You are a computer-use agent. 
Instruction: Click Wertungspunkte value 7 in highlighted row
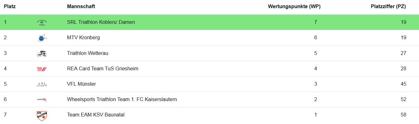(315, 22)
